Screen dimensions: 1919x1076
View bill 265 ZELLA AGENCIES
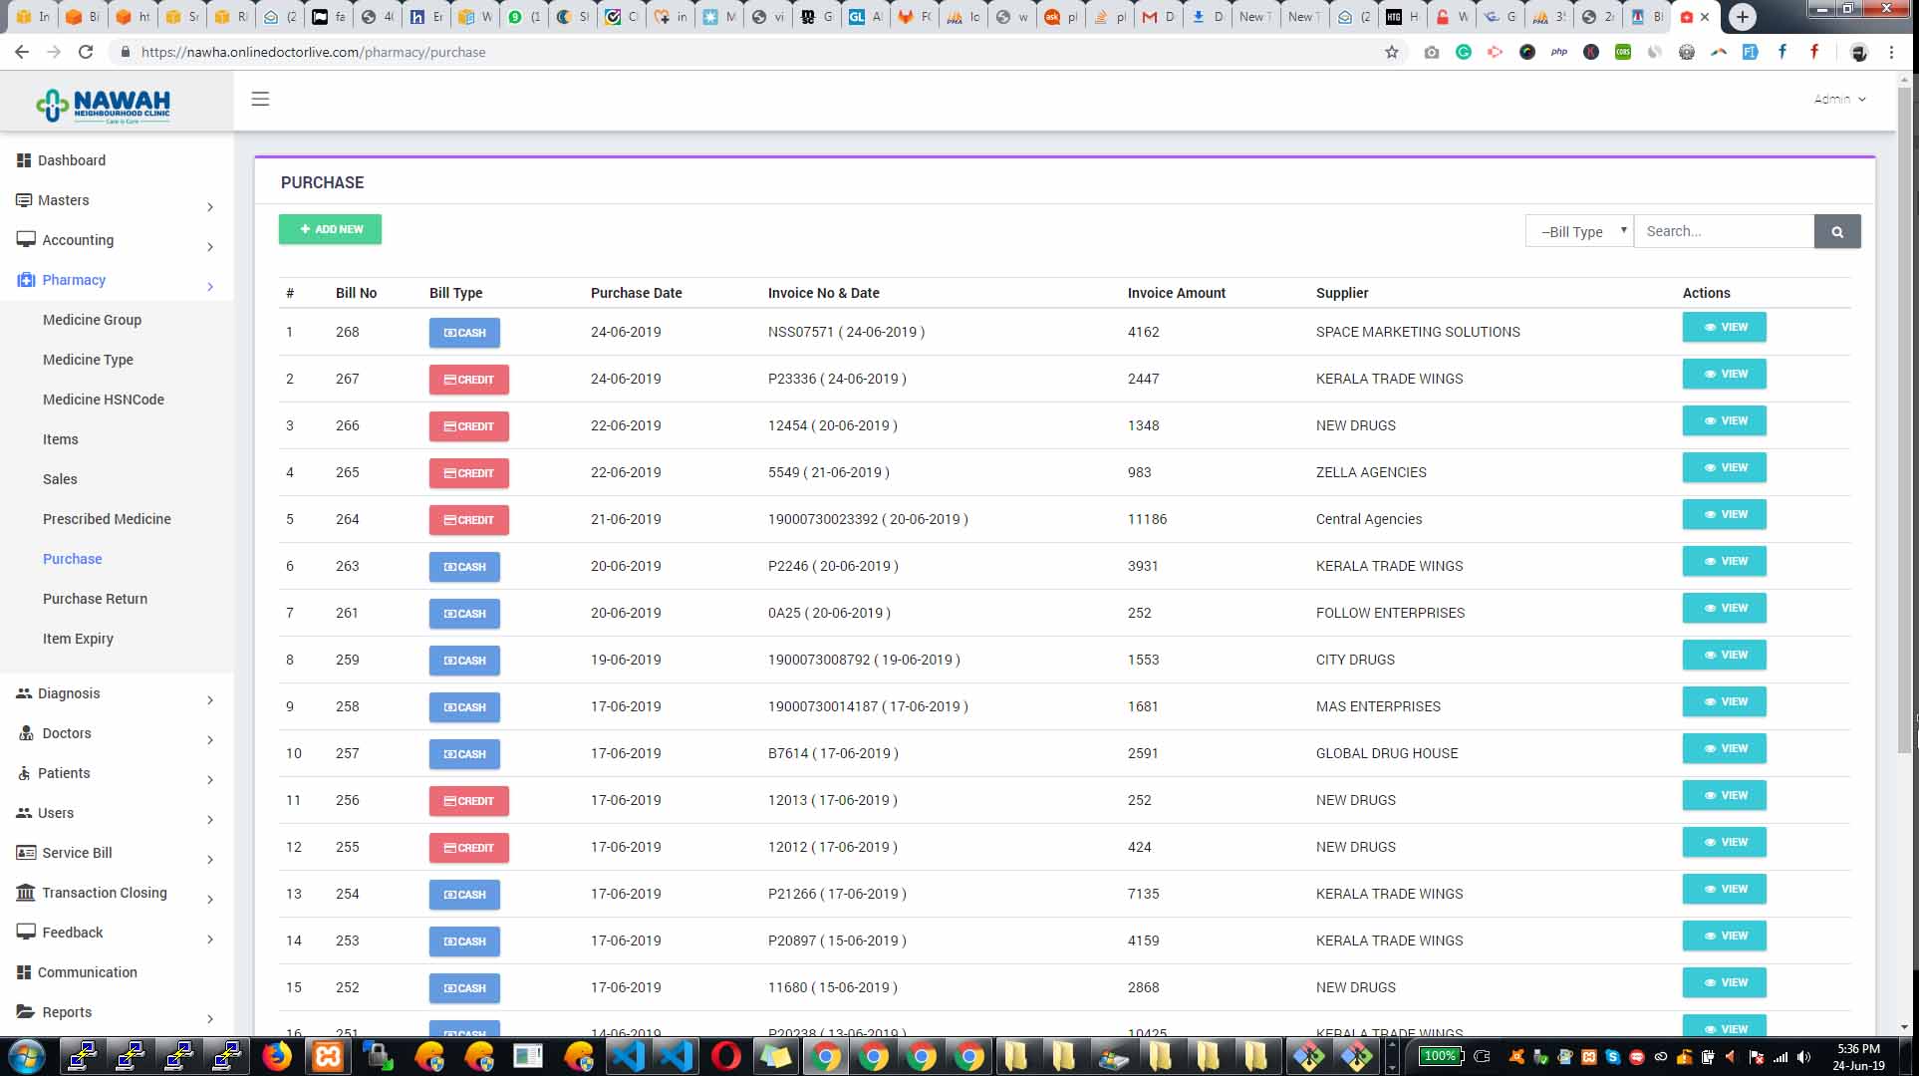click(x=1724, y=467)
